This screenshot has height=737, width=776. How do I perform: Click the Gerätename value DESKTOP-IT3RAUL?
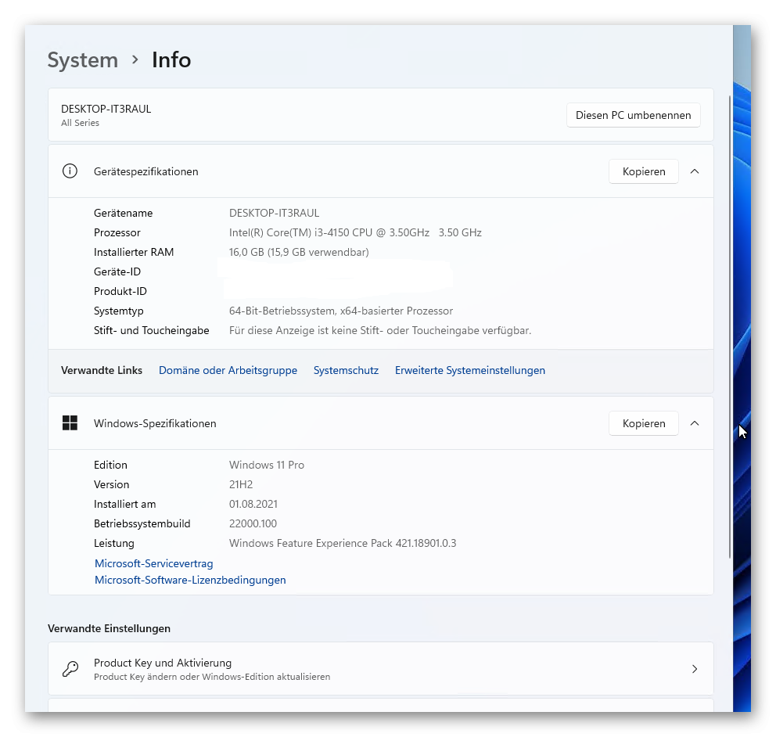pos(274,213)
